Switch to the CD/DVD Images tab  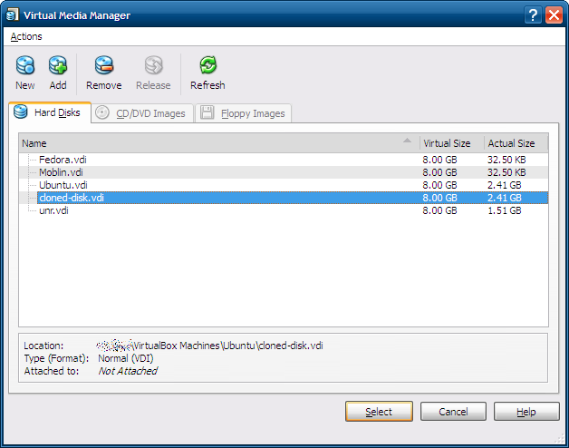click(142, 113)
